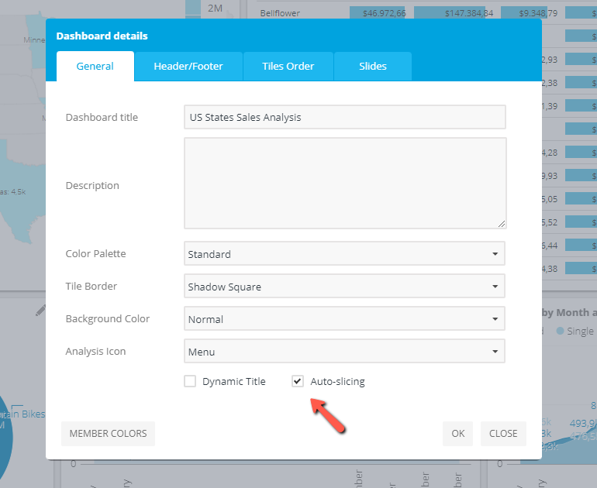The width and height of the screenshot is (597, 488).
Task: Open the Tile Border dropdown
Action: click(344, 287)
